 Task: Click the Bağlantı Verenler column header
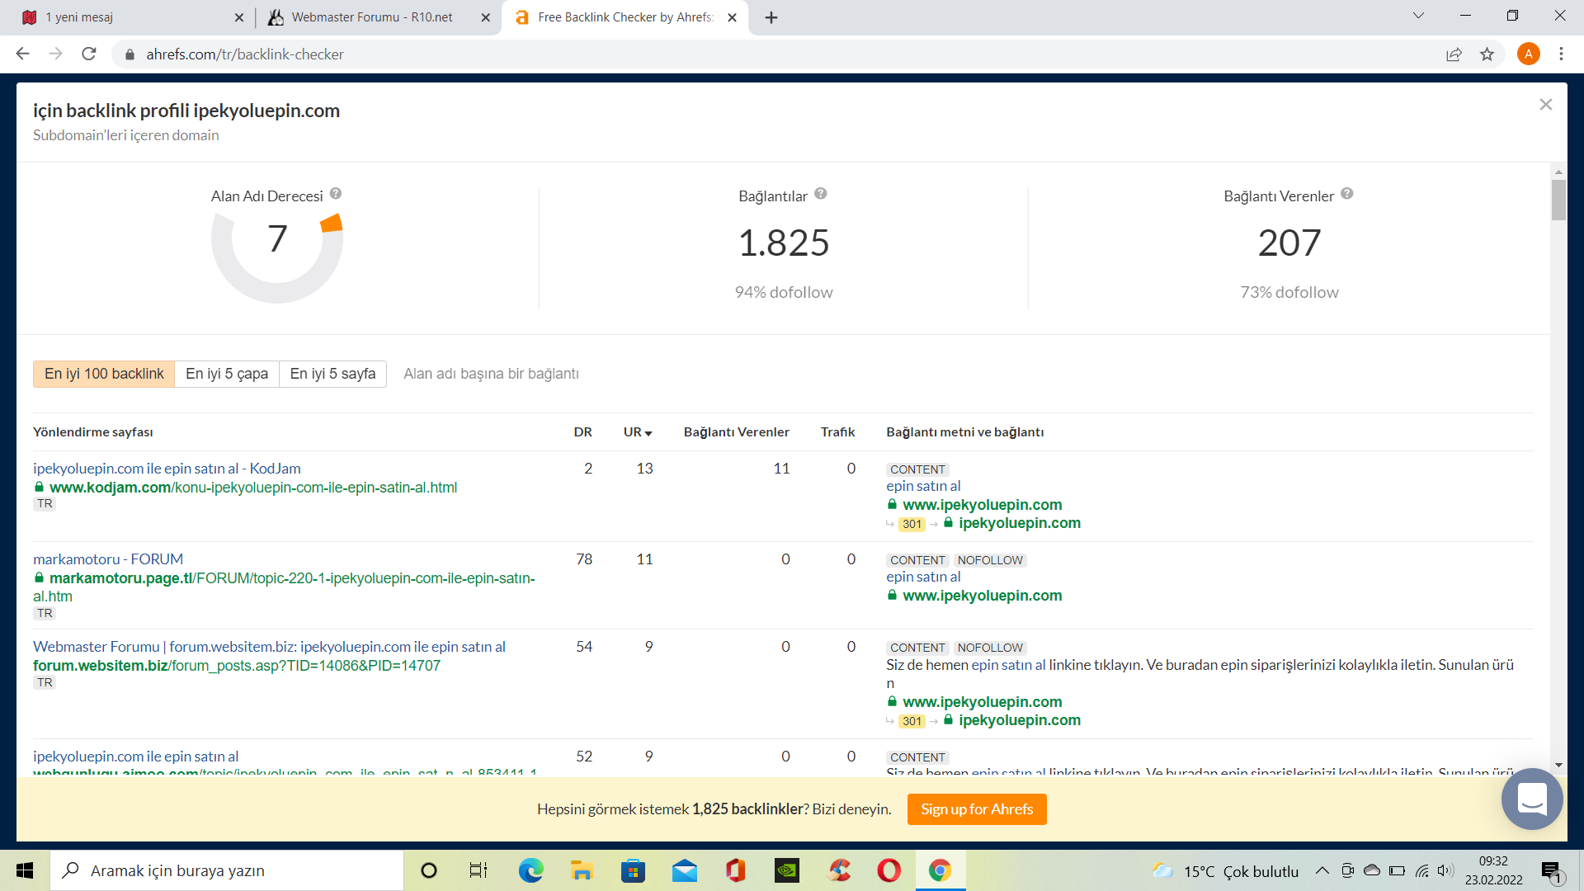coord(736,432)
